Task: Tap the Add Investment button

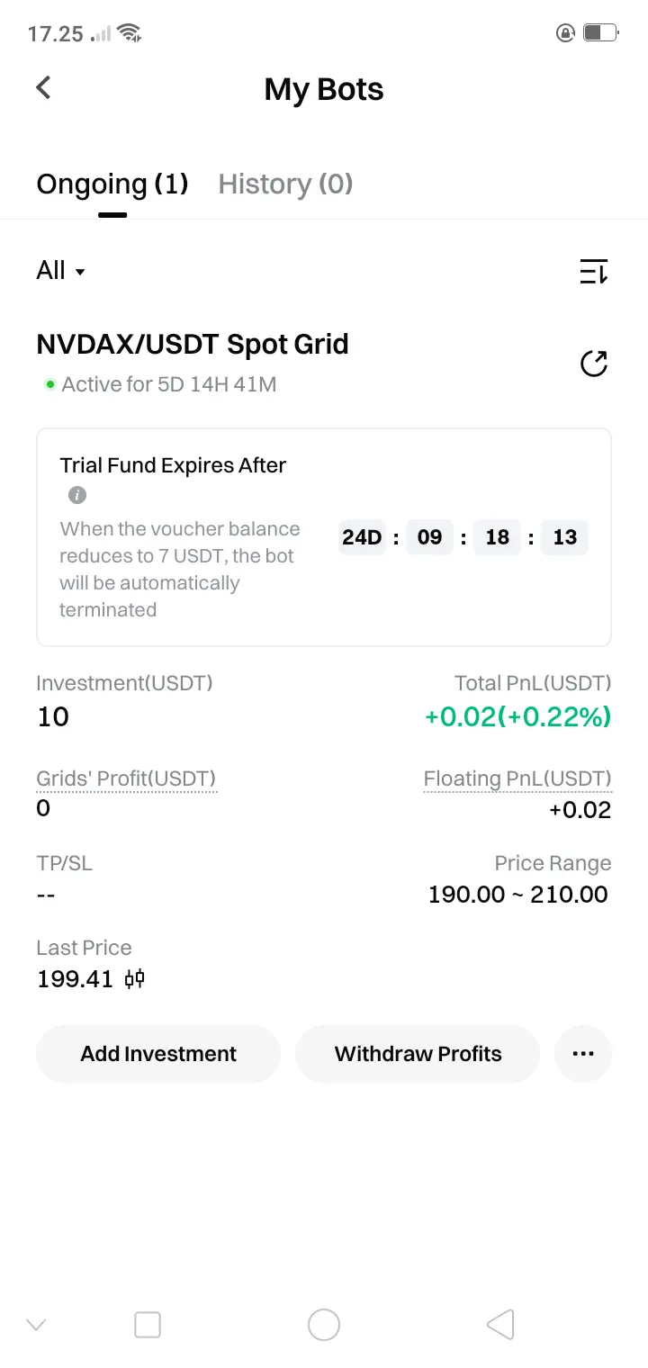Action: [x=158, y=1053]
